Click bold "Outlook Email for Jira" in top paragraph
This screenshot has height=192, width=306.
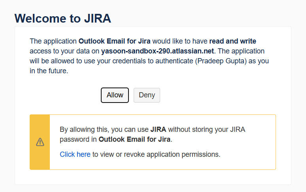pyautogui.click(x=115, y=41)
